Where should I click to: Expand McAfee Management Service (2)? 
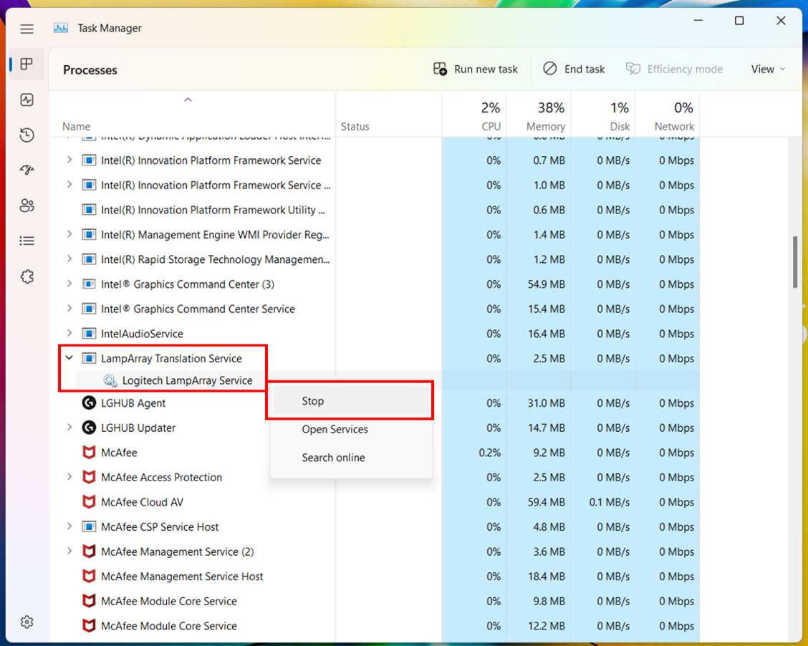click(69, 551)
